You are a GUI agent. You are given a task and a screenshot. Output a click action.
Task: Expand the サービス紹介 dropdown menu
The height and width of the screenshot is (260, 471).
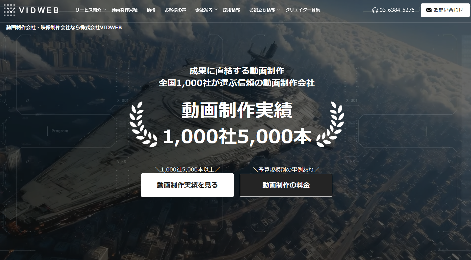[x=88, y=10]
